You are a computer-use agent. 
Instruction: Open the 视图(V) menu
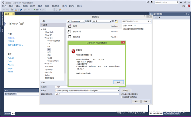[18, 6]
